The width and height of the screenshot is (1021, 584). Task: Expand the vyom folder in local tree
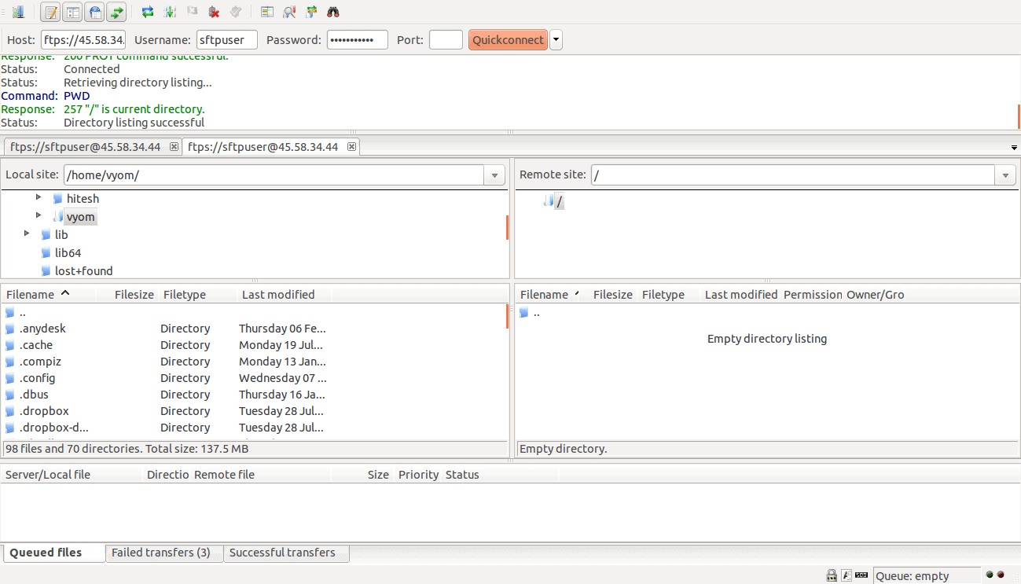coord(39,215)
